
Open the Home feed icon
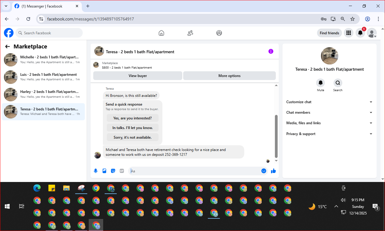(x=161, y=33)
